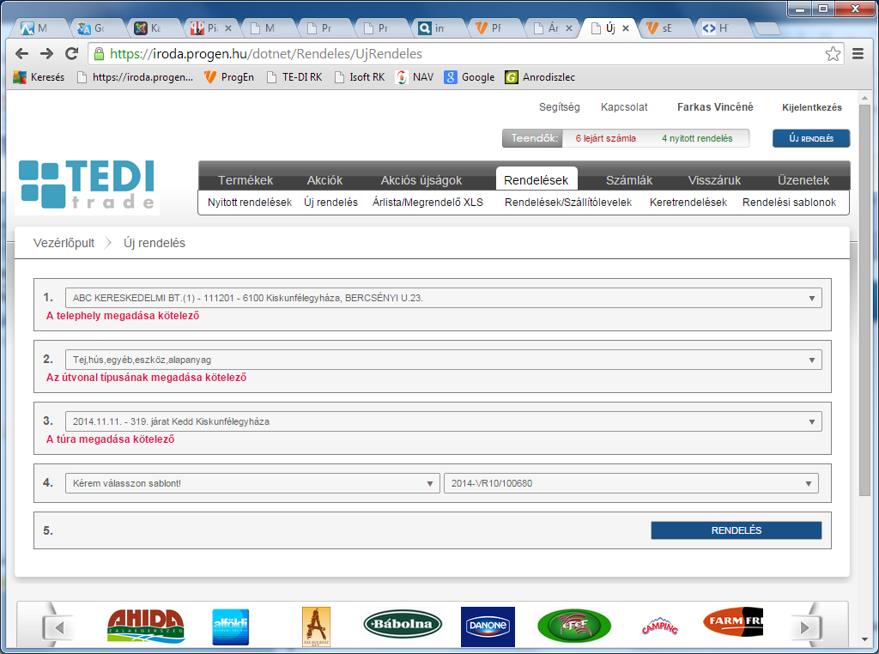
Task: Close the active Új browser tab
Action: pos(626,28)
